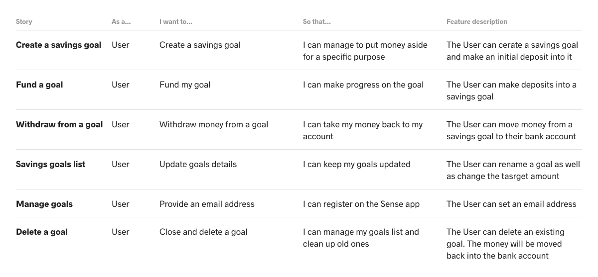The image size is (598, 277).
Task: Select the 'Update goals details' cell
Action: point(198,164)
